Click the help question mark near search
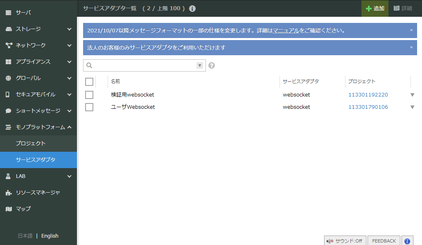The image size is (422, 245). (x=212, y=65)
